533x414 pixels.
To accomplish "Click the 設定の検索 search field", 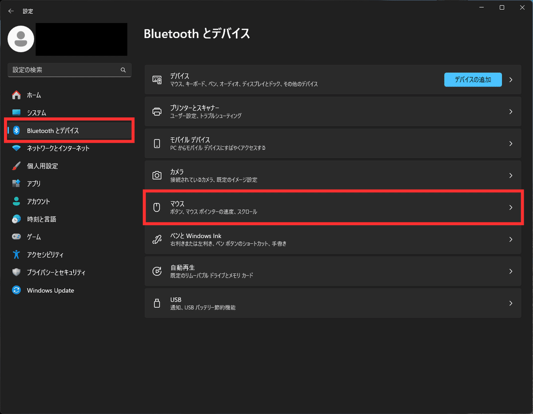I will [x=70, y=70].
